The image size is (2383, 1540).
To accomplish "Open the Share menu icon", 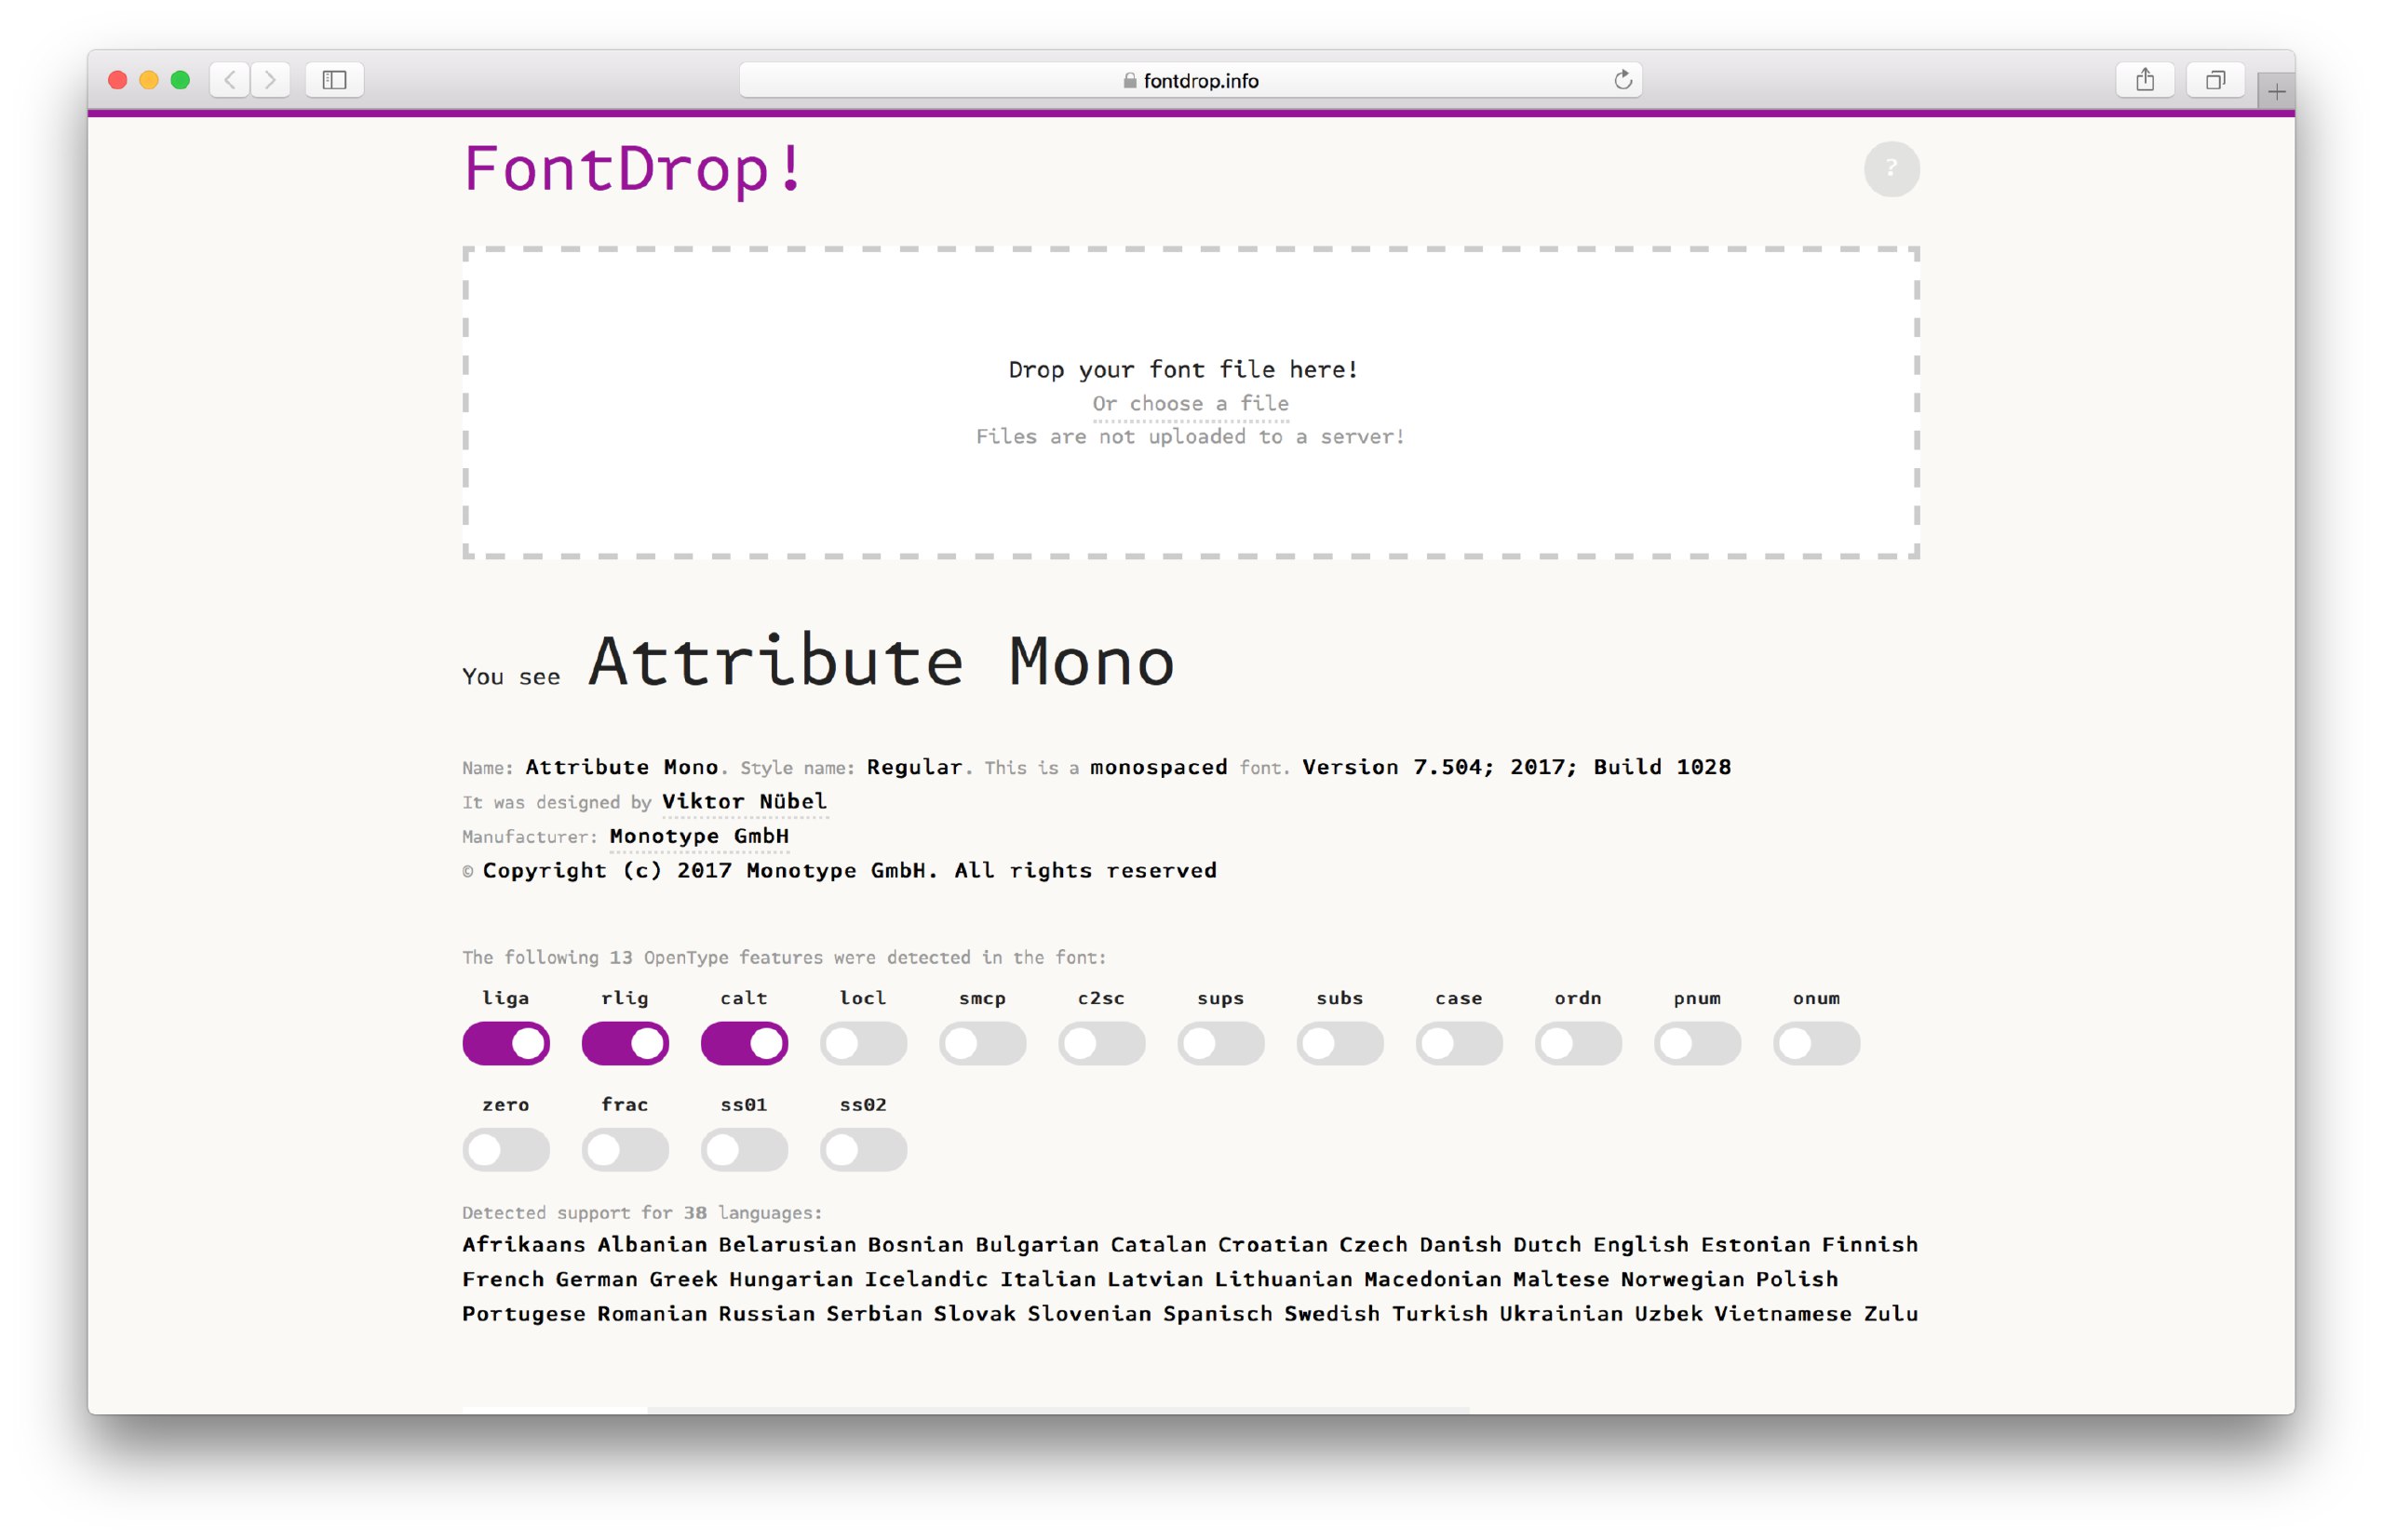I will [x=2145, y=80].
